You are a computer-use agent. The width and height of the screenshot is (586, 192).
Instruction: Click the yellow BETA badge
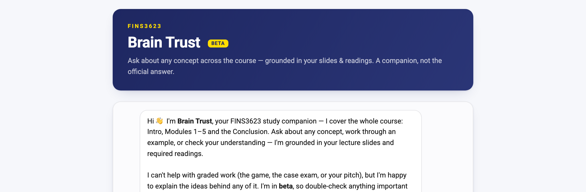(x=218, y=43)
